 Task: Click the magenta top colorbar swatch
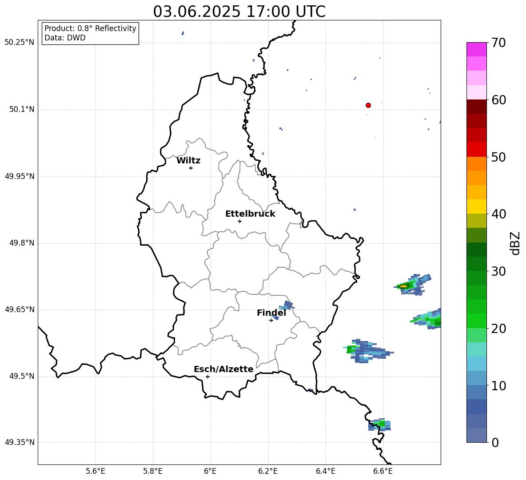pyautogui.click(x=476, y=49)
